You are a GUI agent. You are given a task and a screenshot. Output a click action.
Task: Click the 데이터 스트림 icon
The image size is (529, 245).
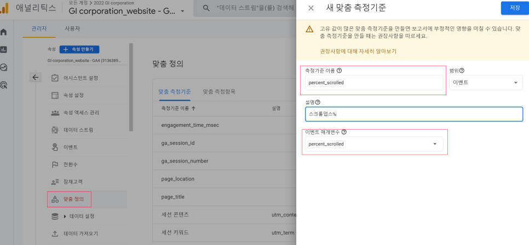pos(55,130)
